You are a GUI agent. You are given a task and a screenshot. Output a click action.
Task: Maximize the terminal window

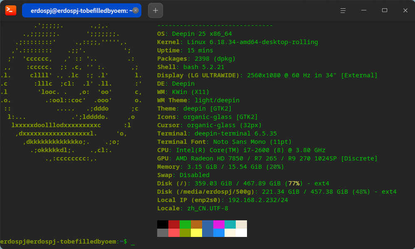[385, 10]
